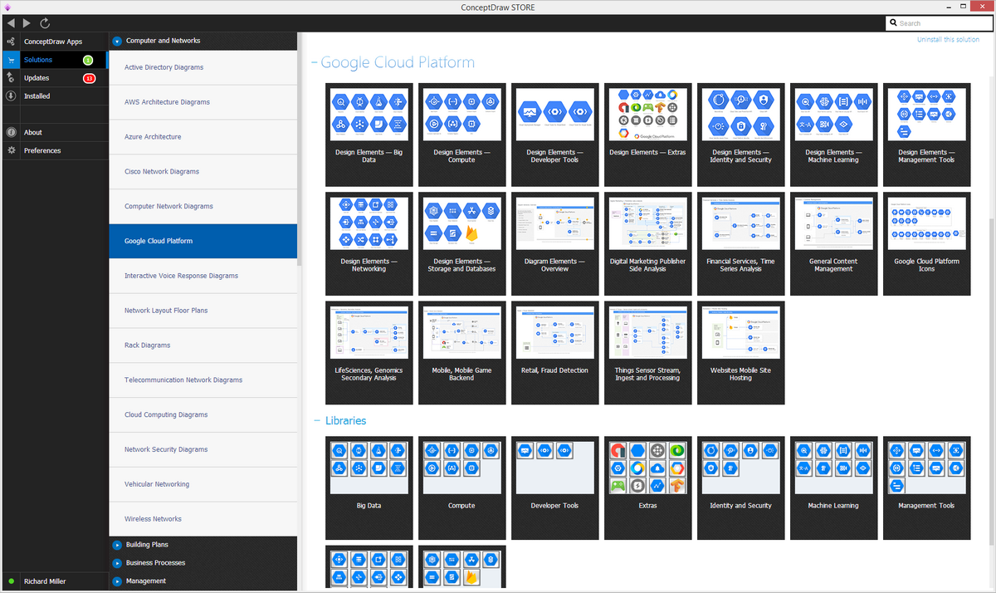The width and height of the screenshot is (996, 593).
Task: Select Network Layout Floor Plans
Action: pyautogui.click(x=203, y=311)
